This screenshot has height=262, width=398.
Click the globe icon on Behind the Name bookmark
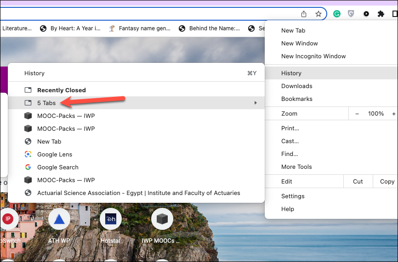tap(182, 28)
